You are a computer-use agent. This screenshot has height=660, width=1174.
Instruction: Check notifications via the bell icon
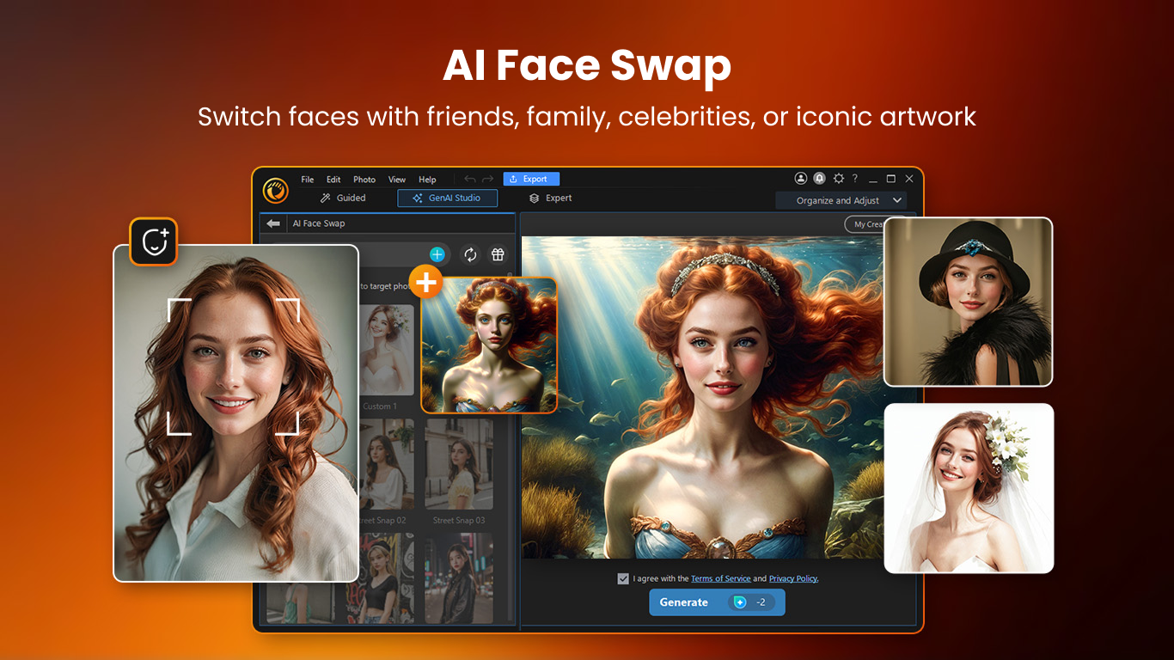[x=819, y=179]
